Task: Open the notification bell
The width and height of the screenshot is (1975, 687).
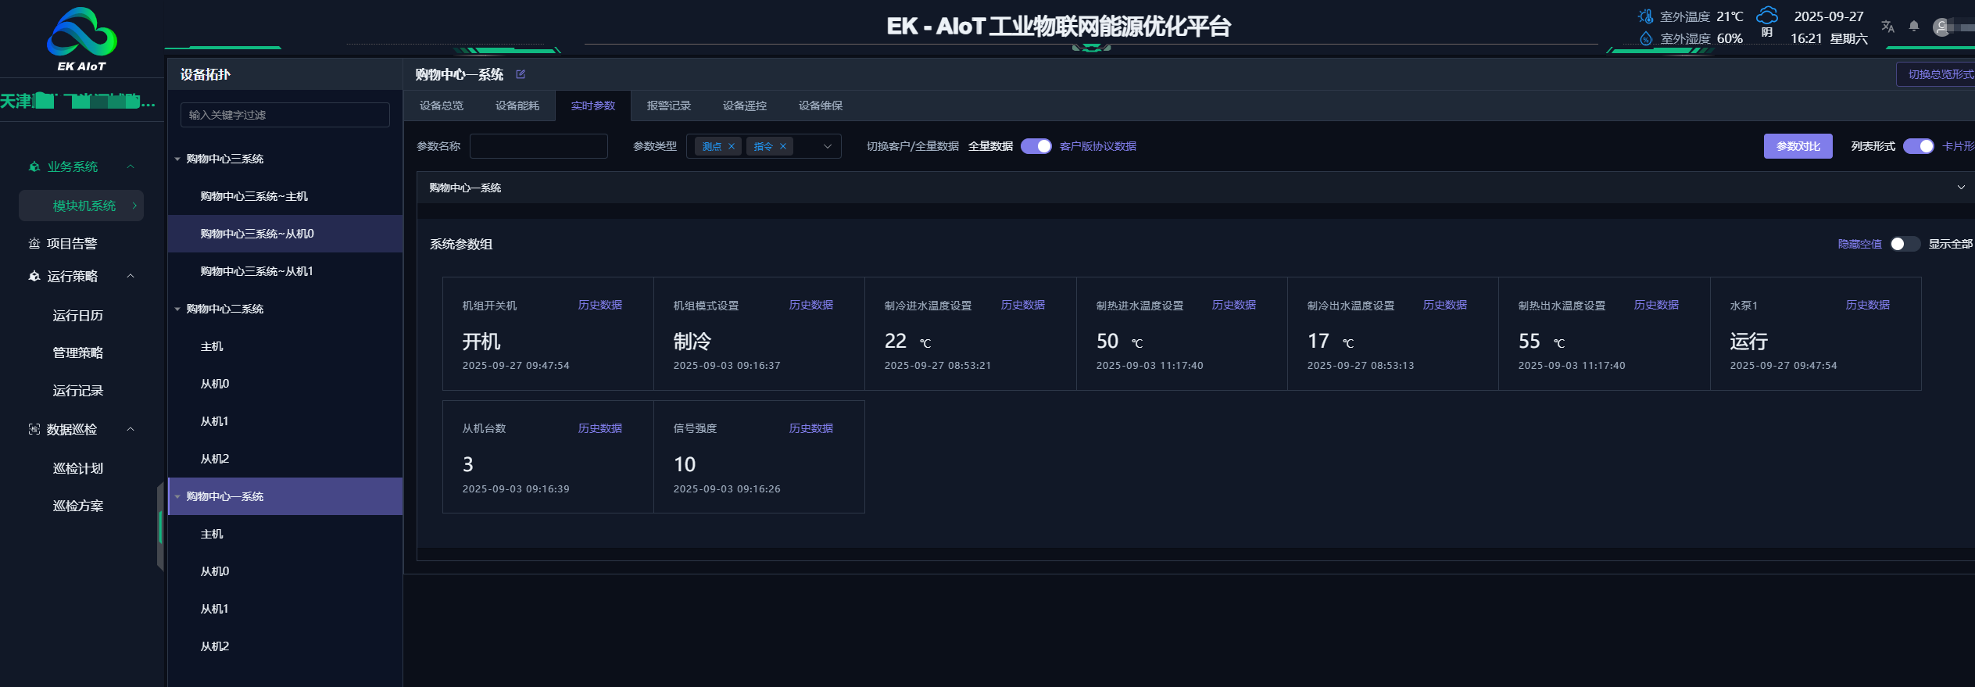Action: (1913, 27)
